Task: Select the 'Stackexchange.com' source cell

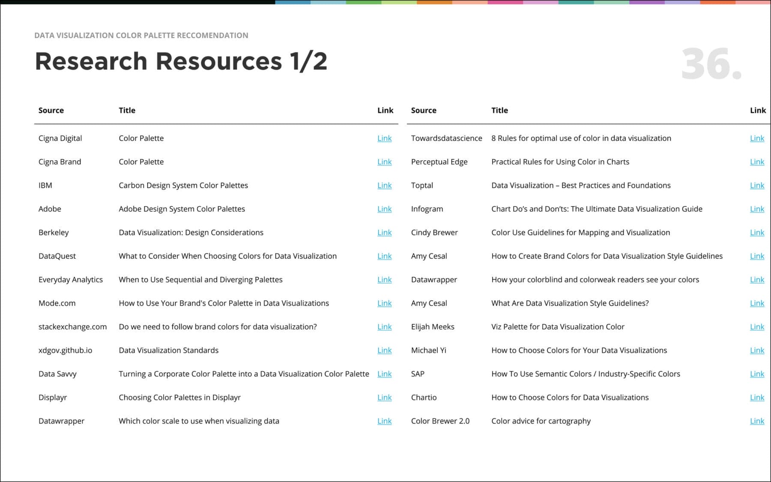Action: coord(72,327)
